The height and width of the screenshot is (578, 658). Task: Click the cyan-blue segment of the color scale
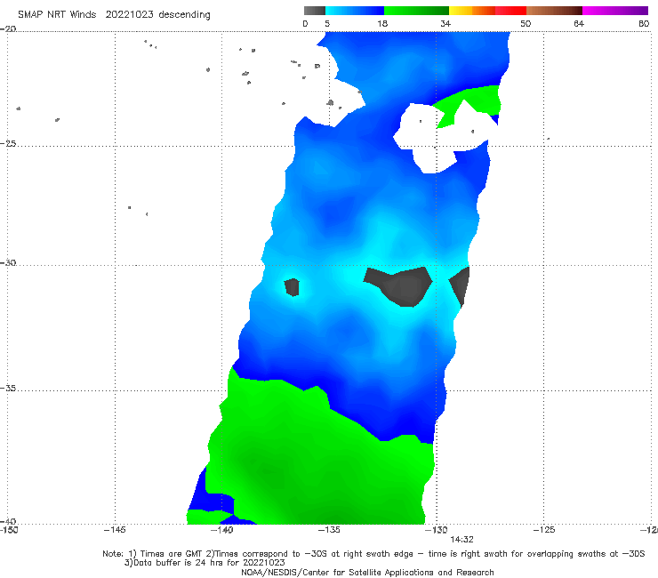[x=355, y=11]
